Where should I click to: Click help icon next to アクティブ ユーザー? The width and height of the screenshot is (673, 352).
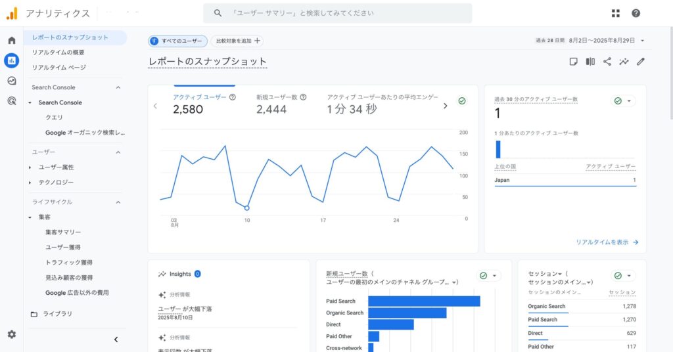point(233,97)
